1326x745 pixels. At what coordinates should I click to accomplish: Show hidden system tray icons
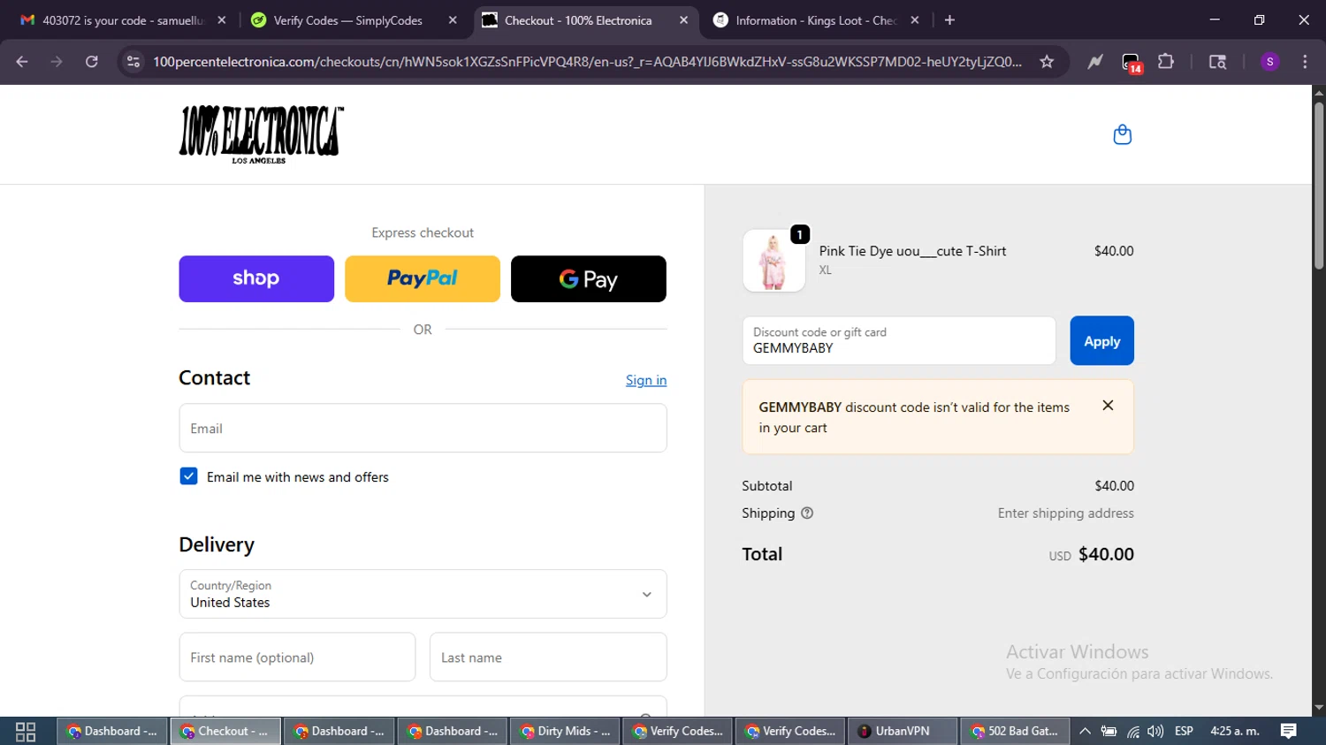[1085, 732]
